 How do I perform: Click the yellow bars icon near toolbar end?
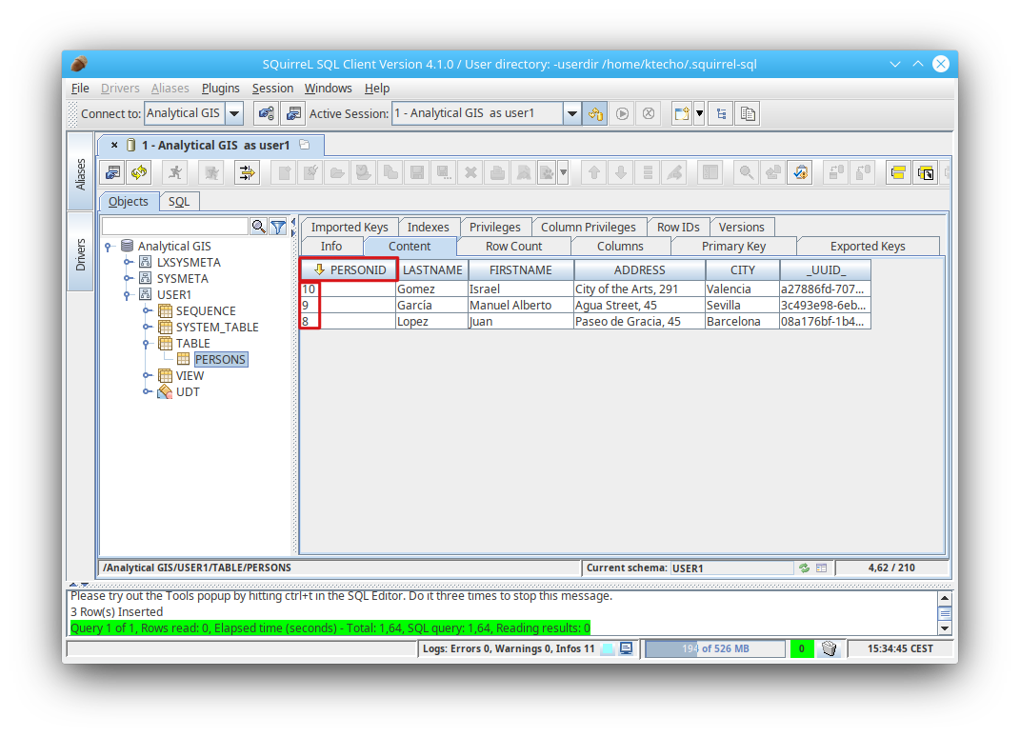coord(898,172)
